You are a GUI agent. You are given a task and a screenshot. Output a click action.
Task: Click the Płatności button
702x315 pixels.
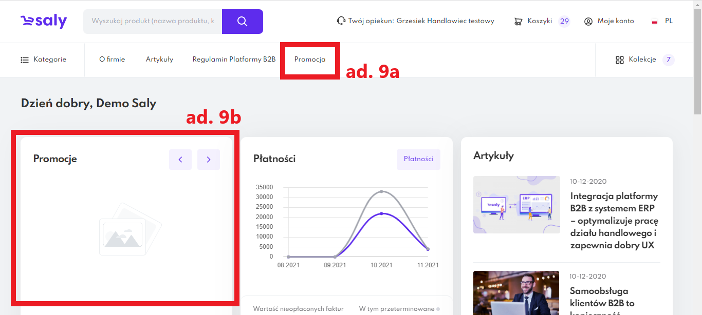coord(418,159)
